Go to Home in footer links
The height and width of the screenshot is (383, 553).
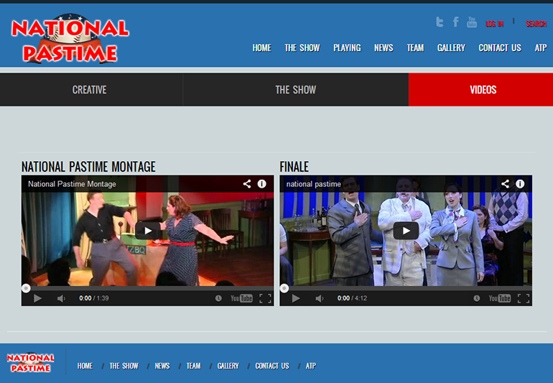pos(85,366)
